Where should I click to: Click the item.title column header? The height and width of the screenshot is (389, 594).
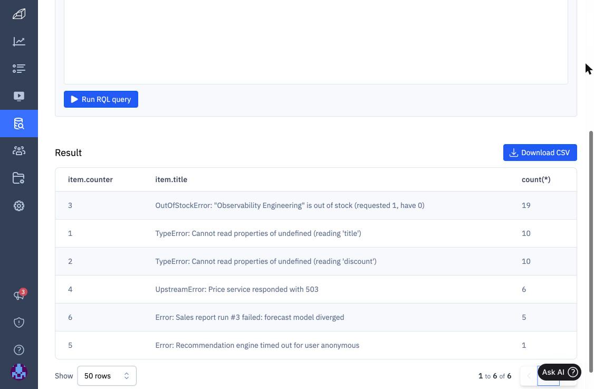tap(171, 179)
